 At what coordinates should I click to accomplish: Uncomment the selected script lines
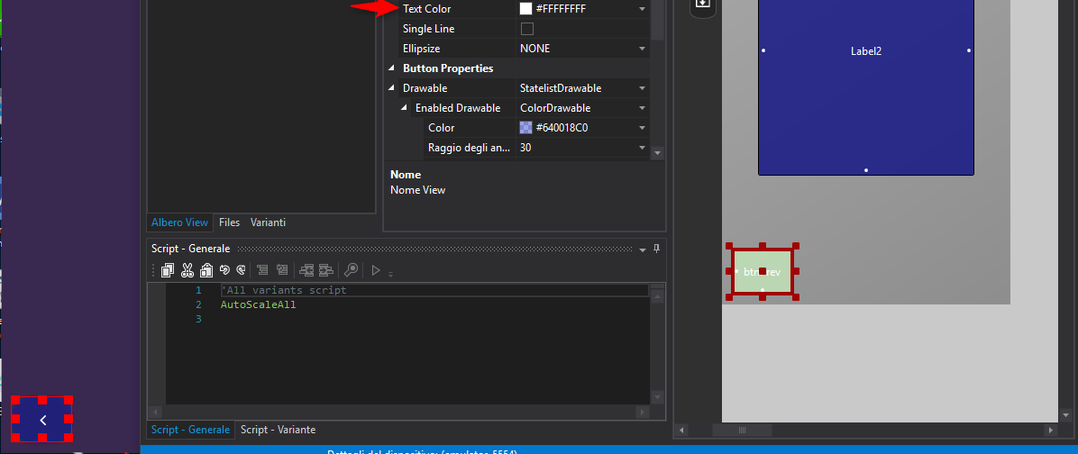coord(281,270)
